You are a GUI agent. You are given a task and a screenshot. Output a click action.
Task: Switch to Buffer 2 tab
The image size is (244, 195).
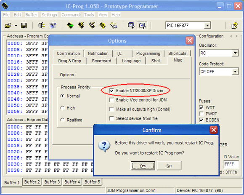click(x=32, y=182)
